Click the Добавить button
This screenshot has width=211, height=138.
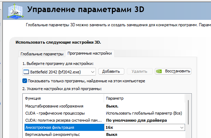click(x=111, y=71)
